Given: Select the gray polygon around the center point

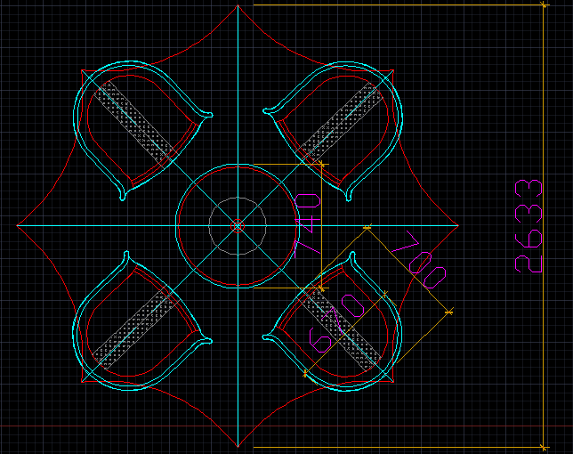Looking at the screenshot, I should coord(238,226).
